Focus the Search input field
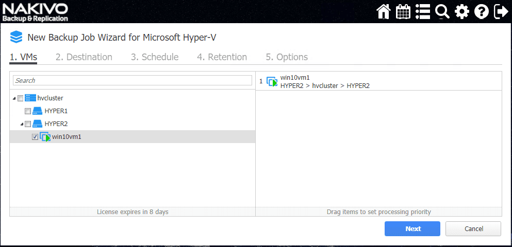 pyautogui.click(x=133, y=80)
